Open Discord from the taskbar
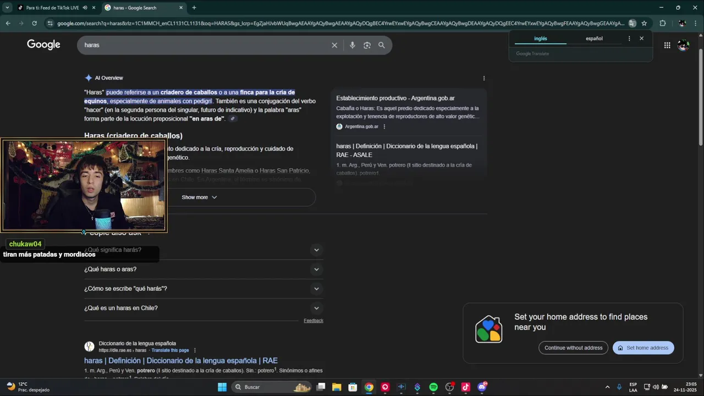704x396 pixels. 482,387
